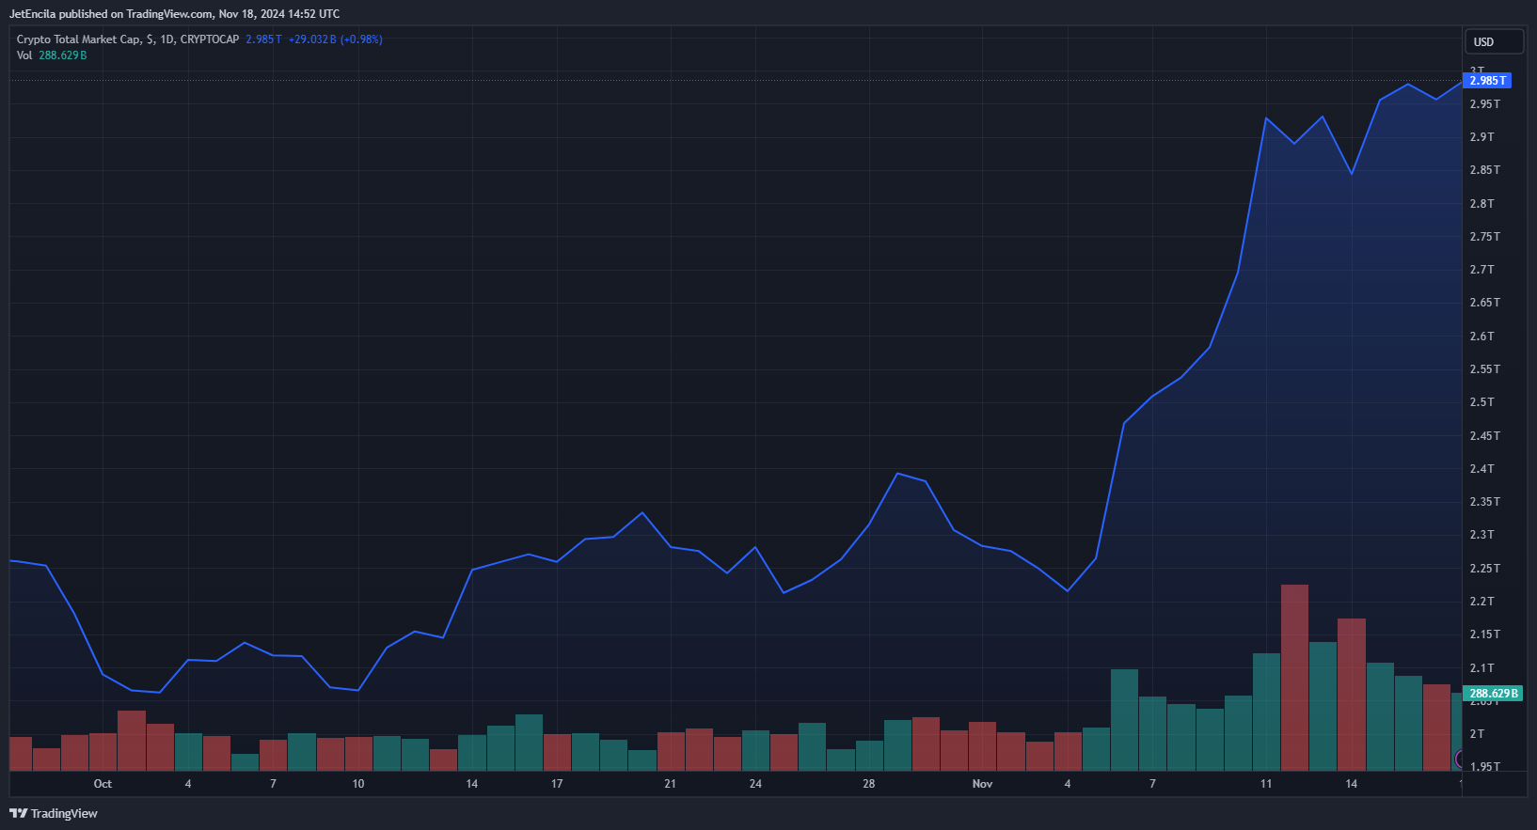Click the "17" date label on the time axis
This screenshot has height=830, width=1537.
point(557,784)
